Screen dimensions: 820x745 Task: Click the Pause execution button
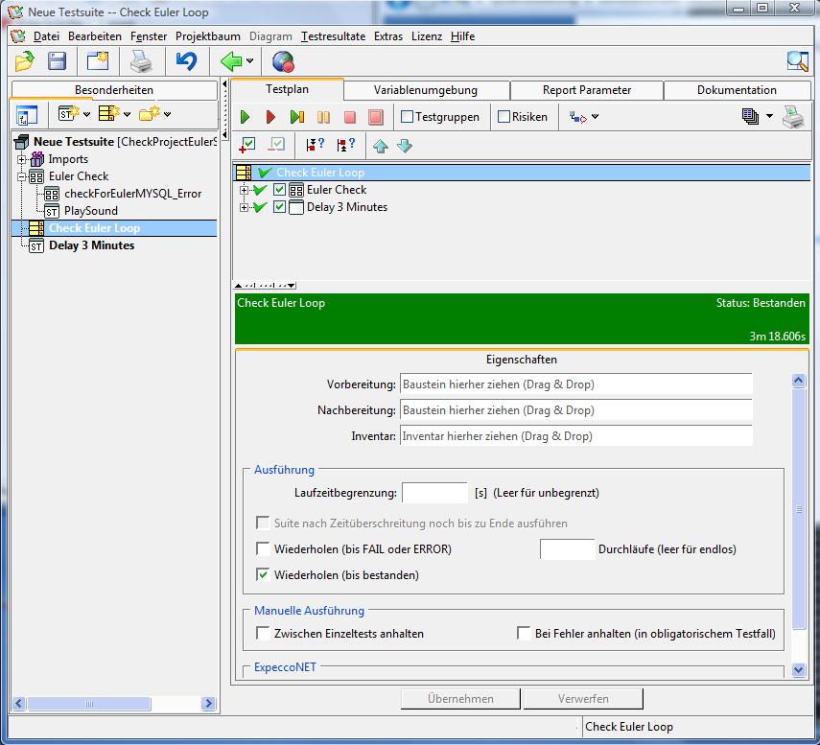[x=323, y=117]
